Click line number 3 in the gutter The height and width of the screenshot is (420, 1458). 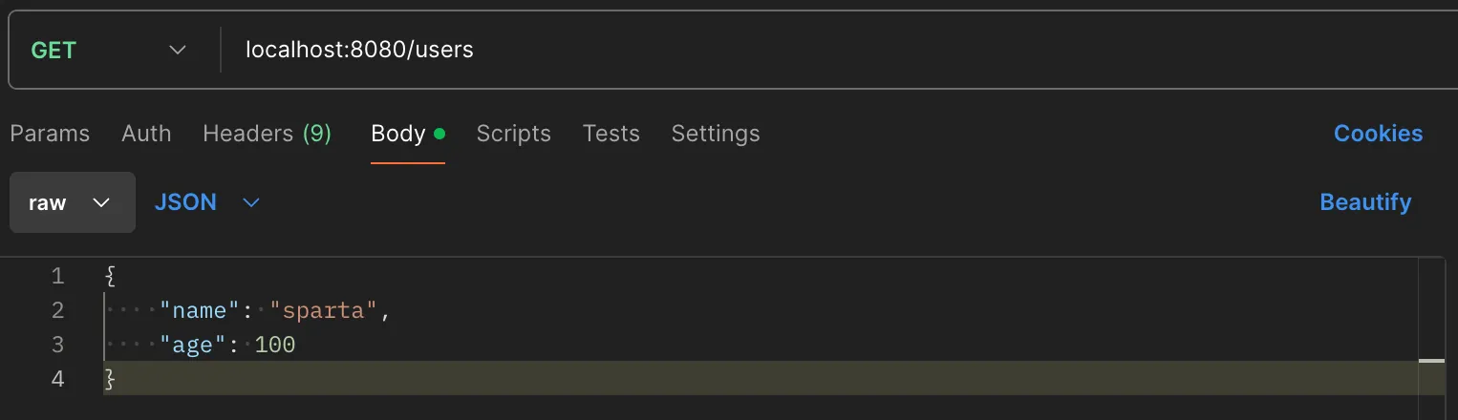coord(57,345)
